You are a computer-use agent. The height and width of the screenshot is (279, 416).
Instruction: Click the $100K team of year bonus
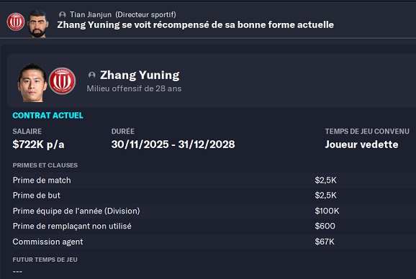pyautogui.click(x=327, y=211)
